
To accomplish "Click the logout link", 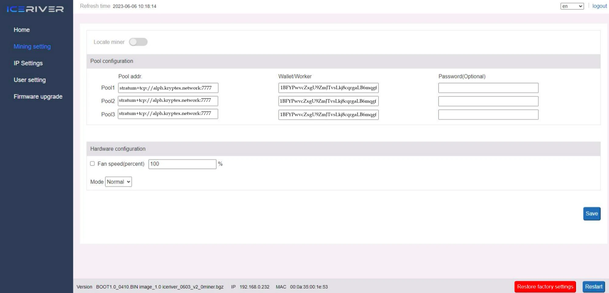I will click(x=599, y=6).
